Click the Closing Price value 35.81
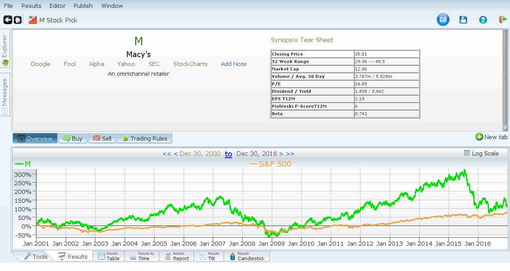 [386, 54]
